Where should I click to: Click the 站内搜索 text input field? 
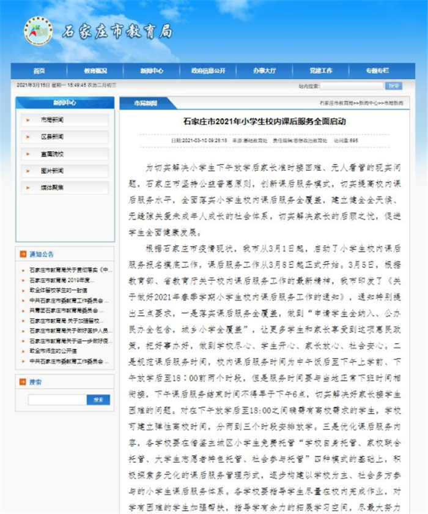(x=352, y=86)
